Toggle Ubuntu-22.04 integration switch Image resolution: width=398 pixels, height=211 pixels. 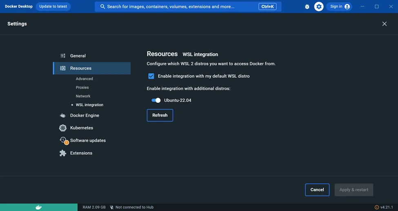(156, 100)
